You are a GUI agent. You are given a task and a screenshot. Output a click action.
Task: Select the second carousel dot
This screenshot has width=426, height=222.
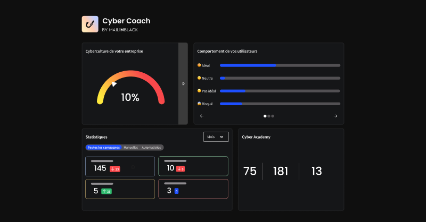pos(269,116)
